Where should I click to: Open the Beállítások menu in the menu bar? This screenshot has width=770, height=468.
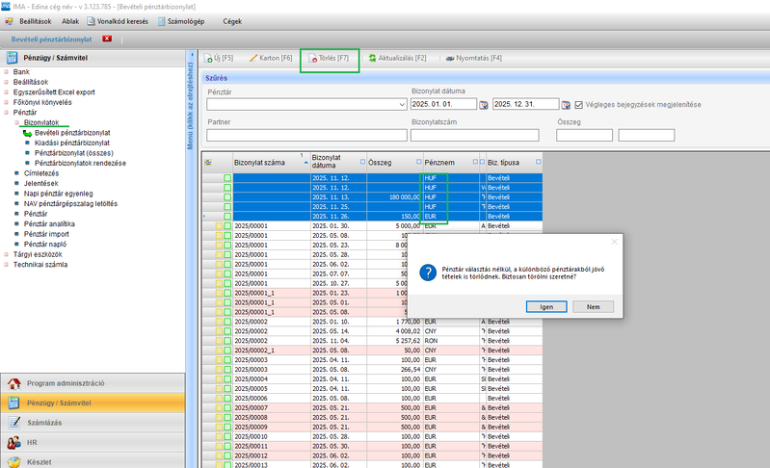tap(33, 20)
